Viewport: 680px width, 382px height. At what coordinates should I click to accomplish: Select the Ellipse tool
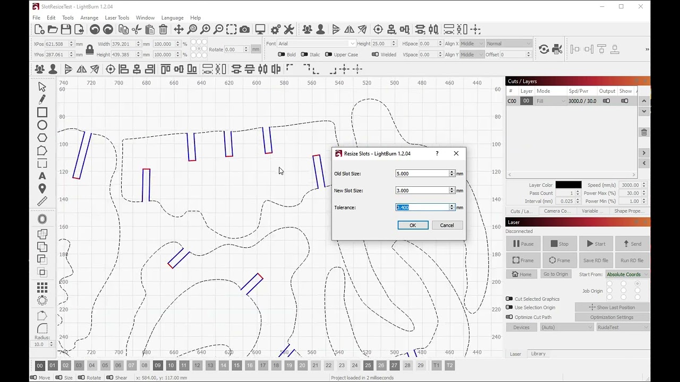(x=42, y=125)
